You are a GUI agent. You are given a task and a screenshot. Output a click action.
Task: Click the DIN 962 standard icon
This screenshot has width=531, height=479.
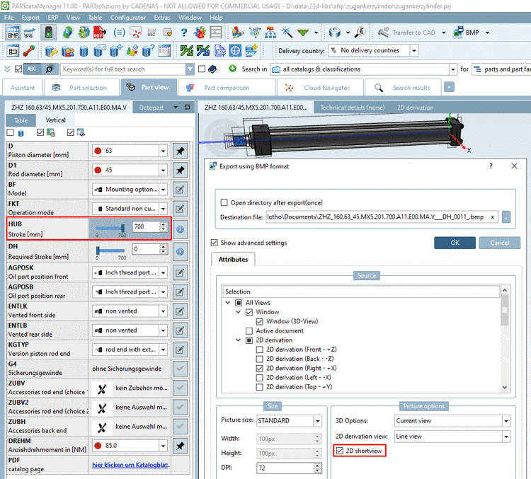(152, 33)
